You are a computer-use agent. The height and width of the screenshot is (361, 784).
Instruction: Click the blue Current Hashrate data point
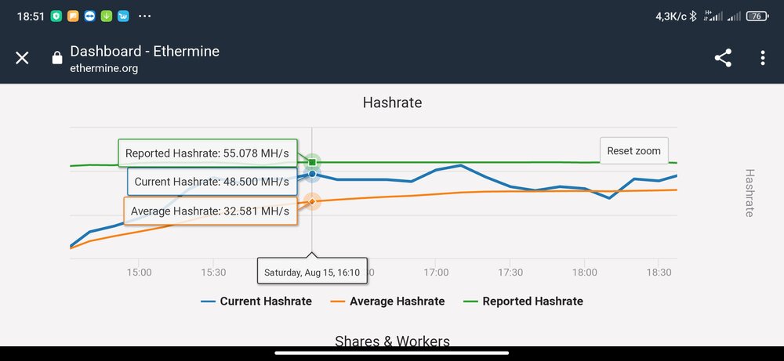(x=312, y=174)
